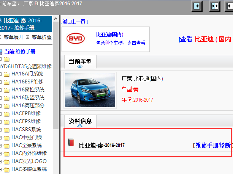Click the 菜单折叠 text to collapse menus

tap(42, 37)
